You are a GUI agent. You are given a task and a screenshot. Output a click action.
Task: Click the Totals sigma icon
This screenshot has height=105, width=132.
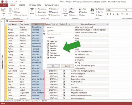tap(80, 9)
